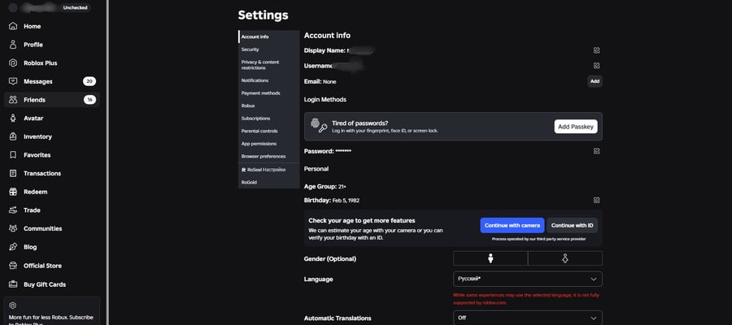
Task: Click the fingerprint passkey icon
Action: click(x=319, y=126)
